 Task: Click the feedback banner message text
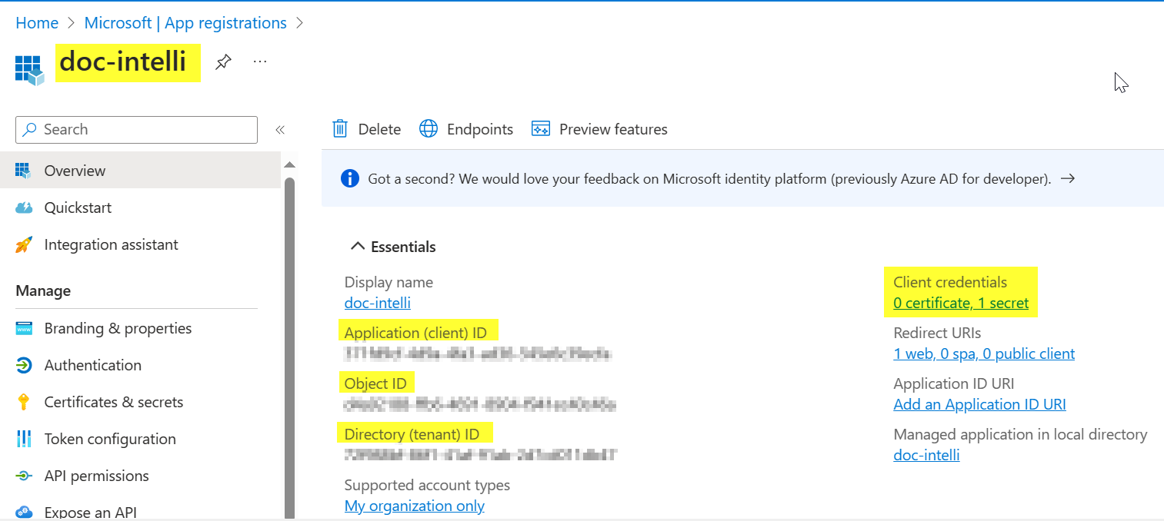pyautogui.click(x=709, y=179)
